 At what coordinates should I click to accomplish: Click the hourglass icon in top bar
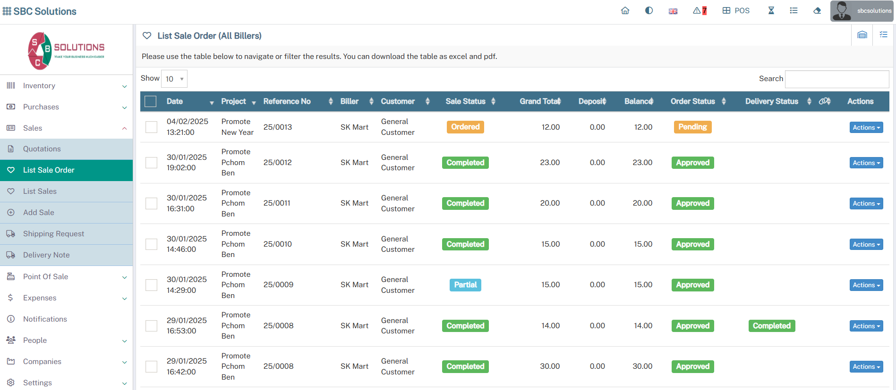coord(771,11)
